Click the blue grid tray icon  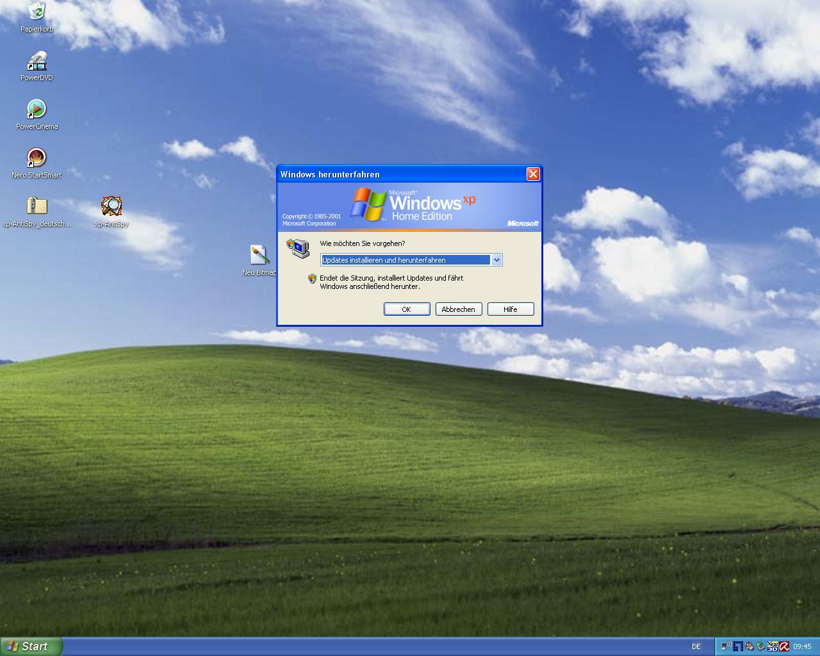tap(738, 646)
